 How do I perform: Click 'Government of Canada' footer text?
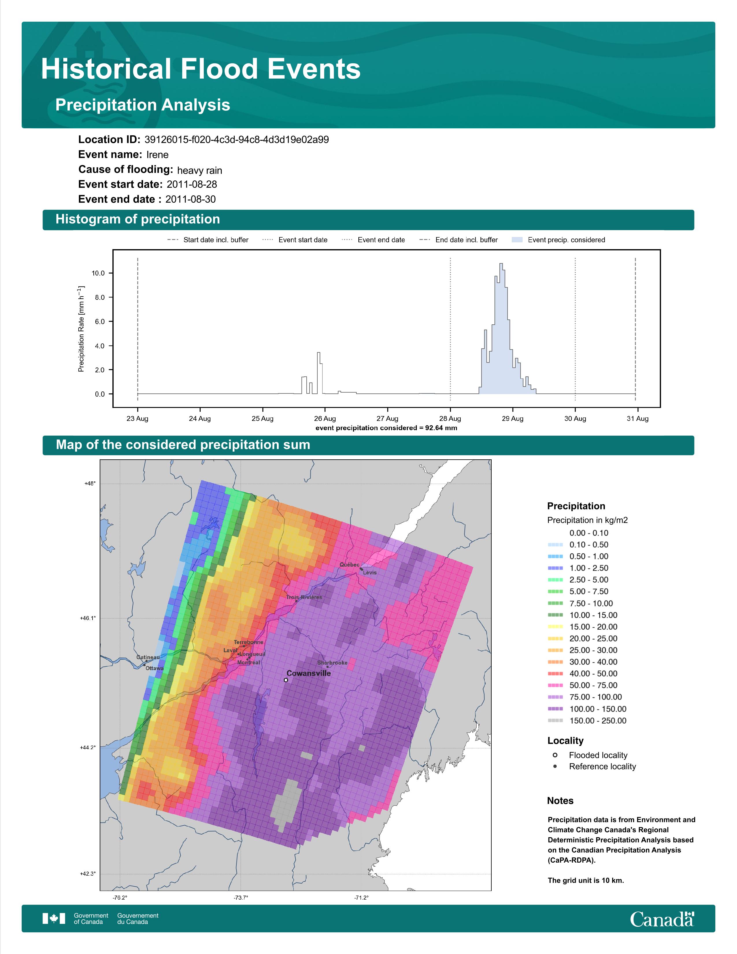pyautogui.click(x=91, y=919)
